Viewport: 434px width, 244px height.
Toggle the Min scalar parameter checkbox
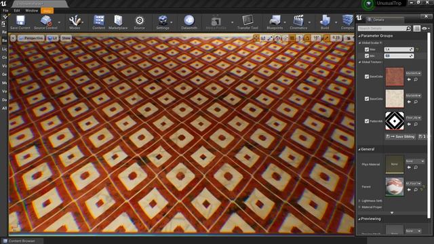pos(367,56)
